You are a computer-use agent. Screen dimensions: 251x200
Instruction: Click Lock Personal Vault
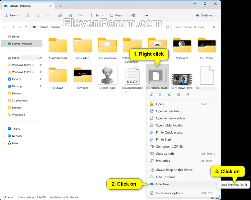[x=234, y=185]
